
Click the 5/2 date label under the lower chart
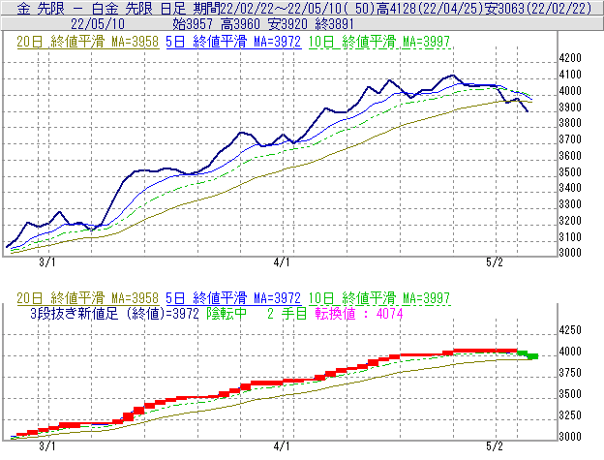point(495,446)
